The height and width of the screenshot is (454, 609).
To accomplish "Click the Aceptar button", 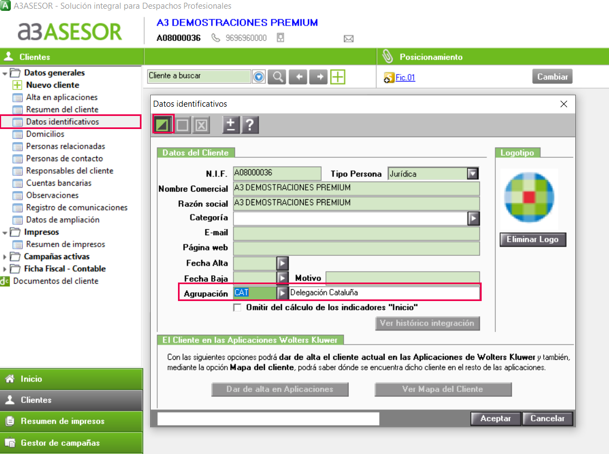I will click(x=496, y=419).
